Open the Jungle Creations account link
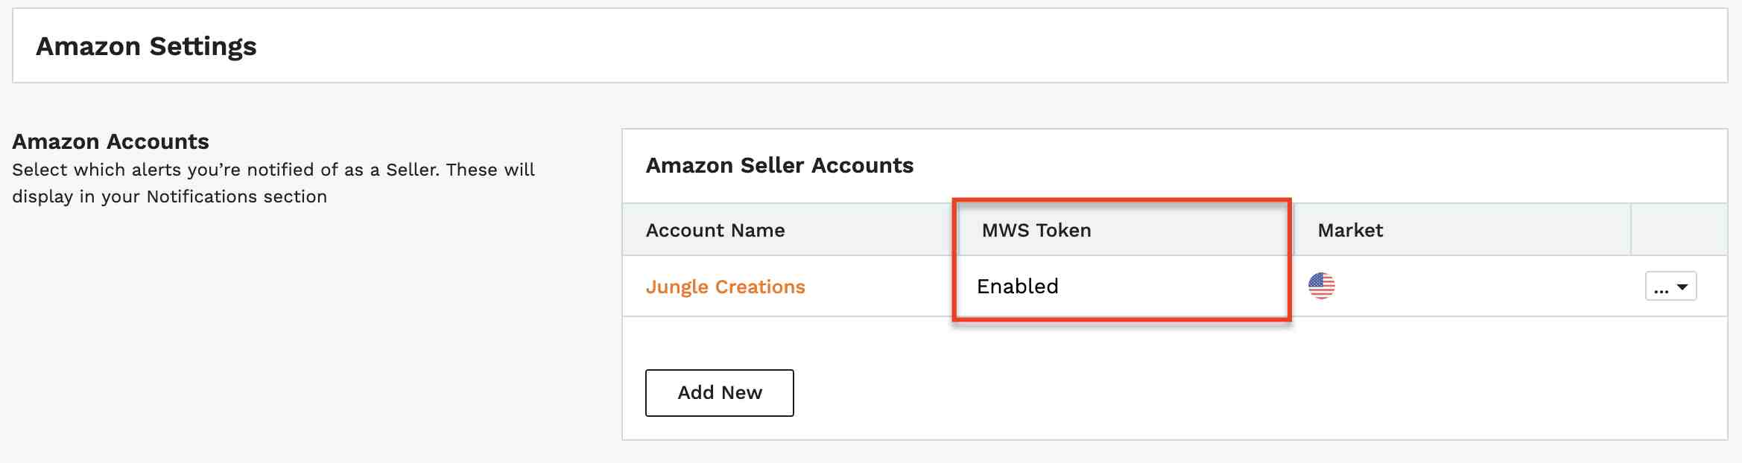The width and height of the screenshot is (1742, 463). pos(725,287)
